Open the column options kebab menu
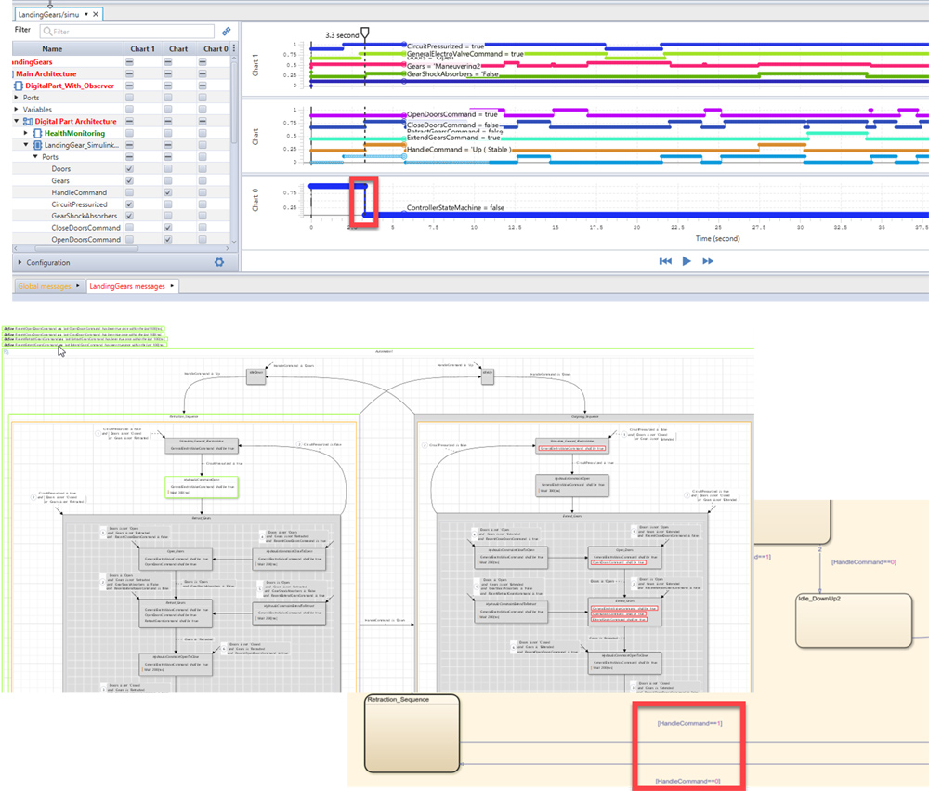 (234, 48)
